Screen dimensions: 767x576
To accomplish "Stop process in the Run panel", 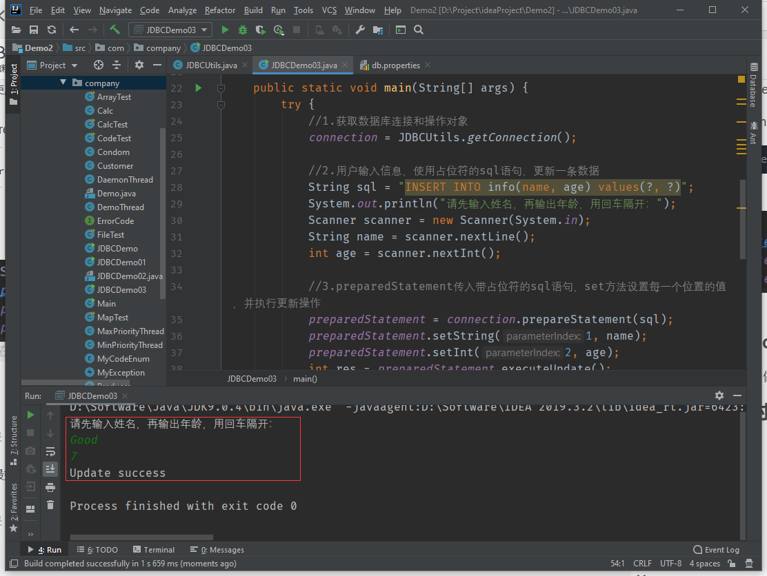I will [30, 433].
